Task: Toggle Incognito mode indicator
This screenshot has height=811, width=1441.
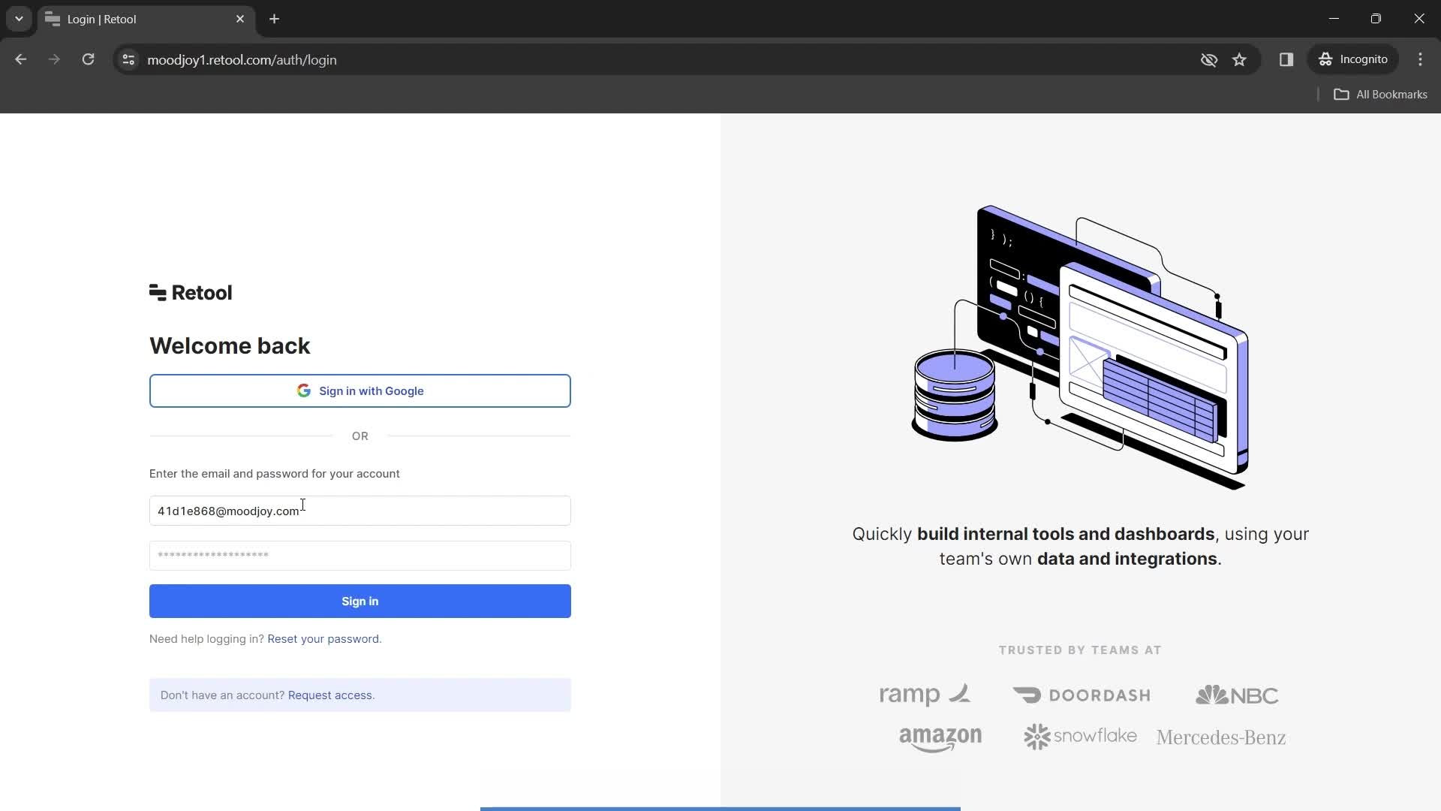Action: click(1356, 59)
